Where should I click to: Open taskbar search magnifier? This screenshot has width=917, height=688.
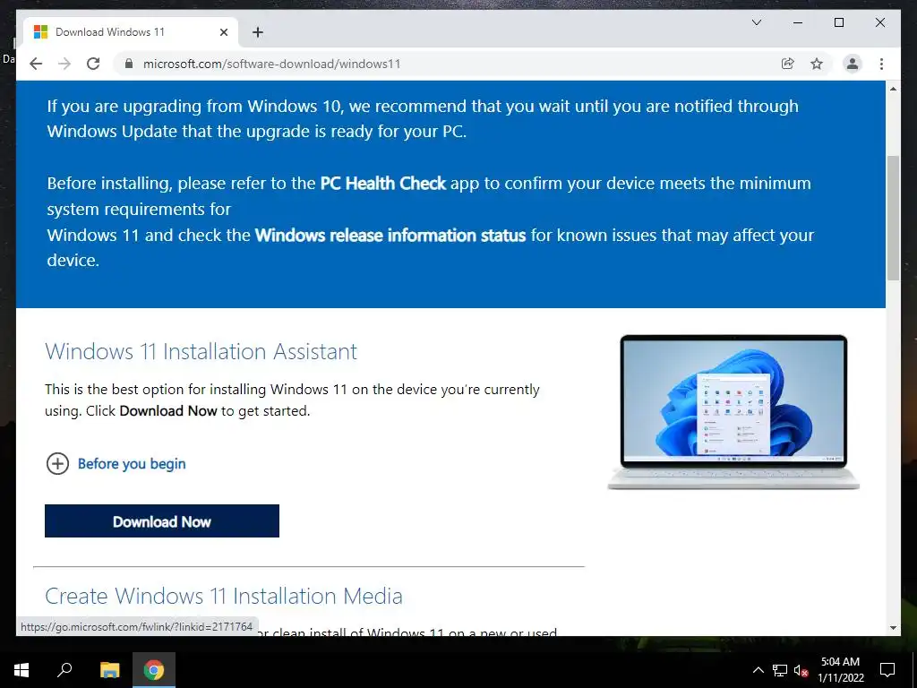pos(64,670)
